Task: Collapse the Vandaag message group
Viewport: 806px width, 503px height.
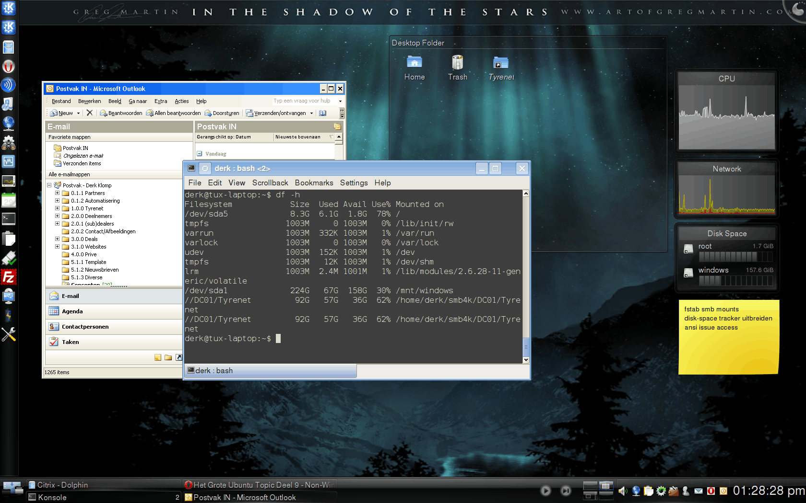Action: pyautogui.click(x=200, y=154)
